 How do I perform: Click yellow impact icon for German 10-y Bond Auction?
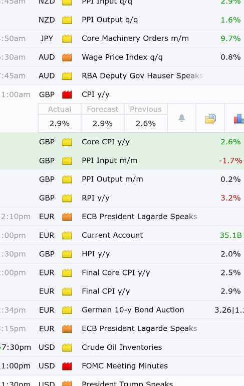[x=67, y=310]
